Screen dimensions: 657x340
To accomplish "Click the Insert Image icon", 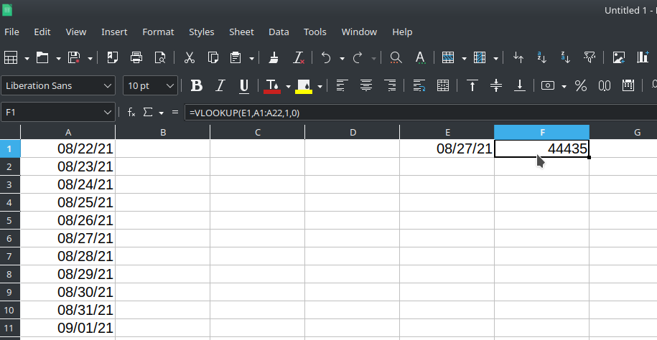I will 619,57.
